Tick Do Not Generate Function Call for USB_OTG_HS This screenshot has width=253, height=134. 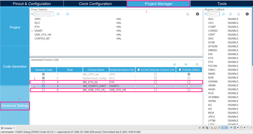[155, 90]
